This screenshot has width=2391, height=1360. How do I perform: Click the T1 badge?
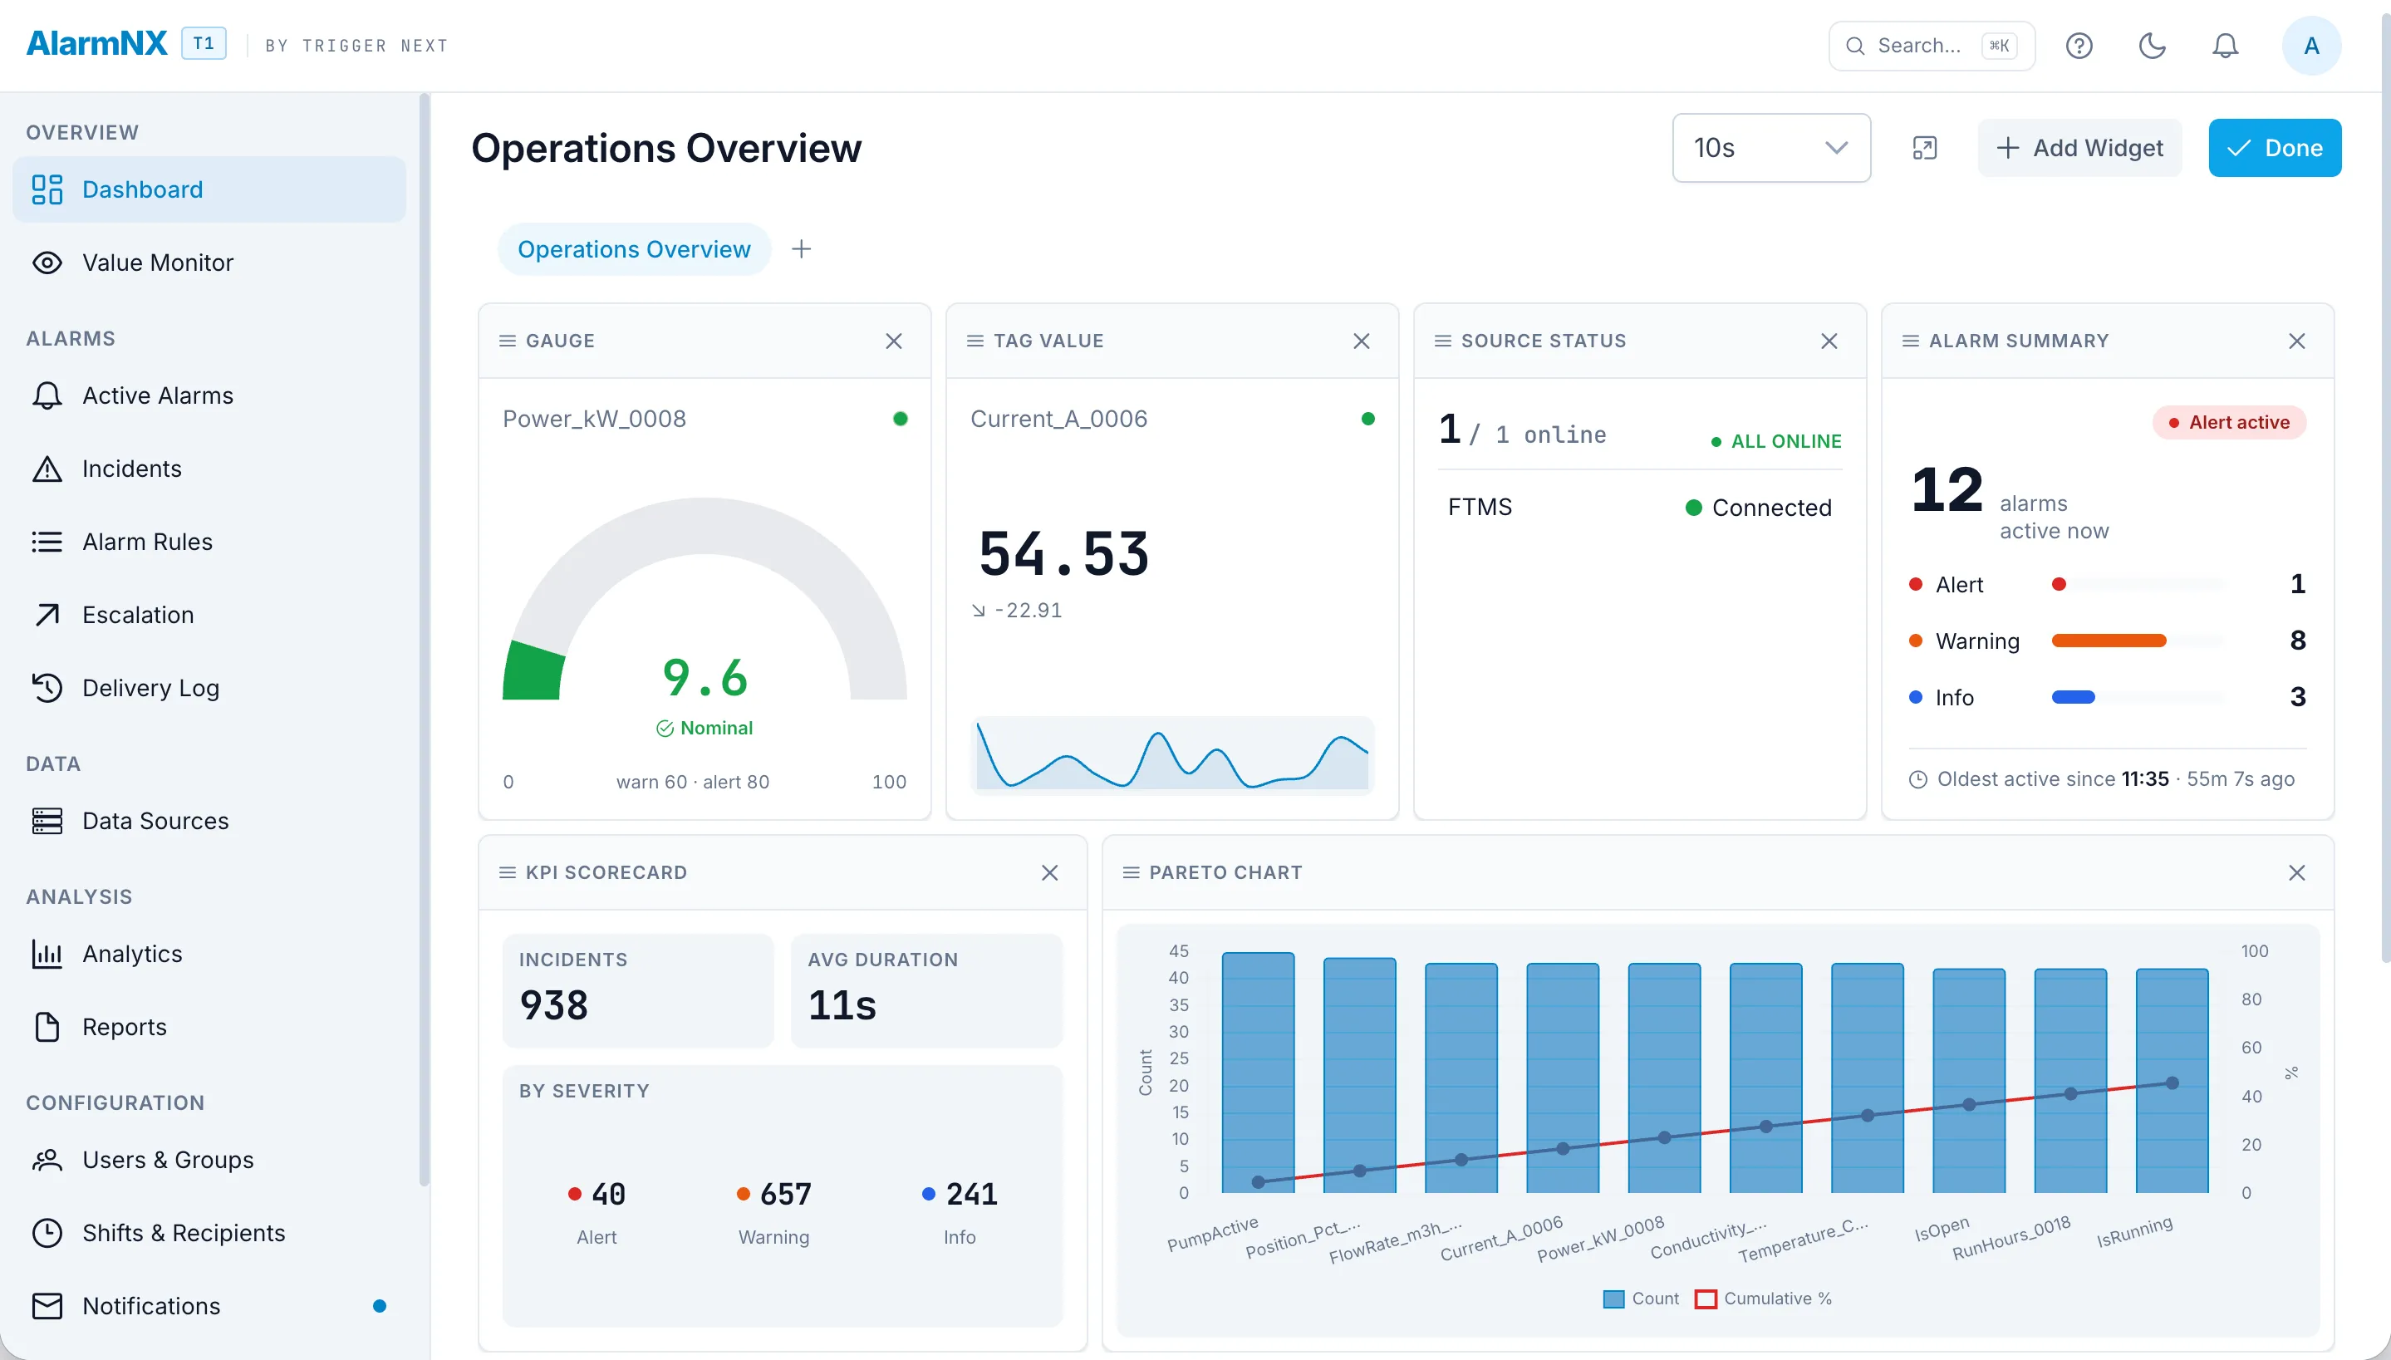coord(204,44)
